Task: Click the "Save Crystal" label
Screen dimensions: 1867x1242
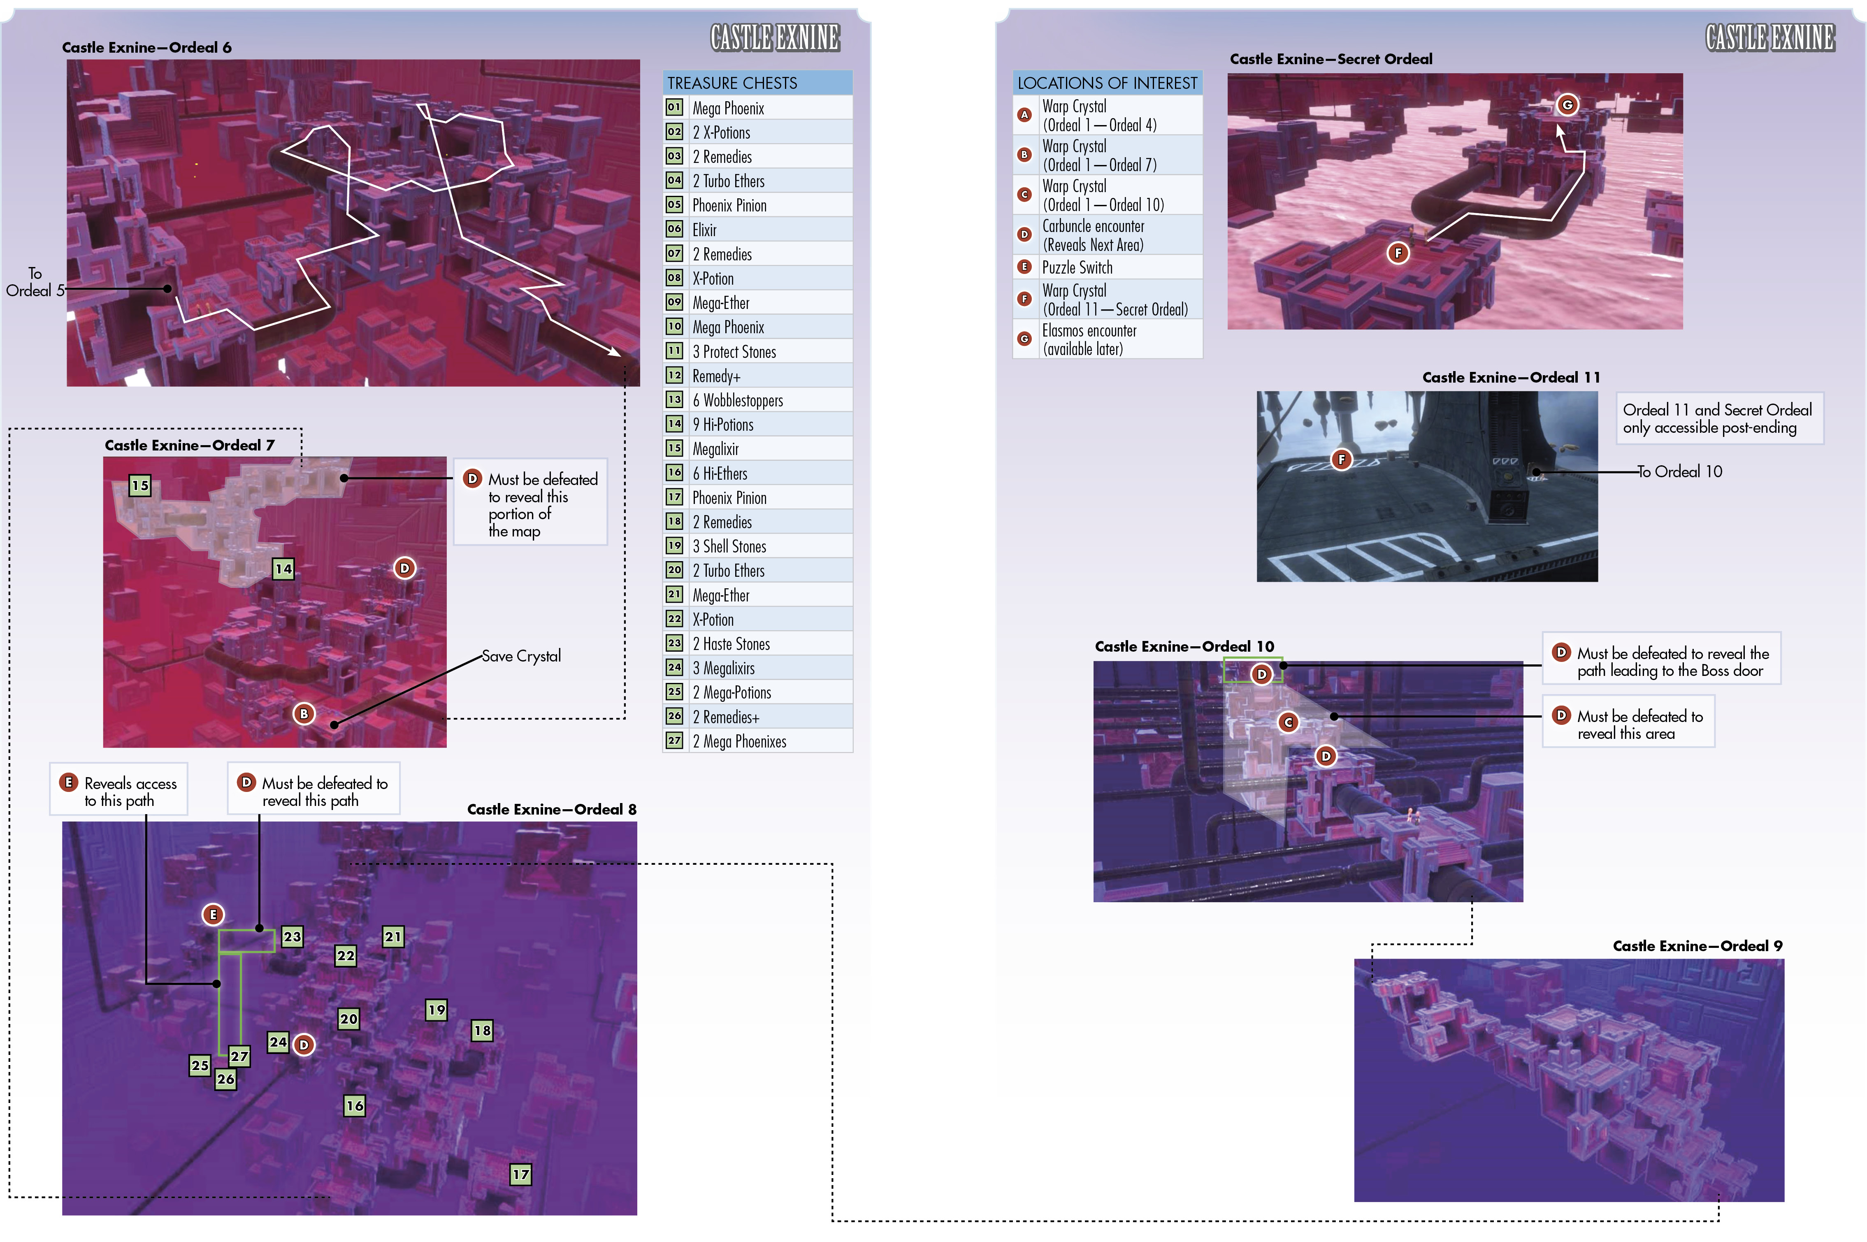Action: (x=521, y=656)
